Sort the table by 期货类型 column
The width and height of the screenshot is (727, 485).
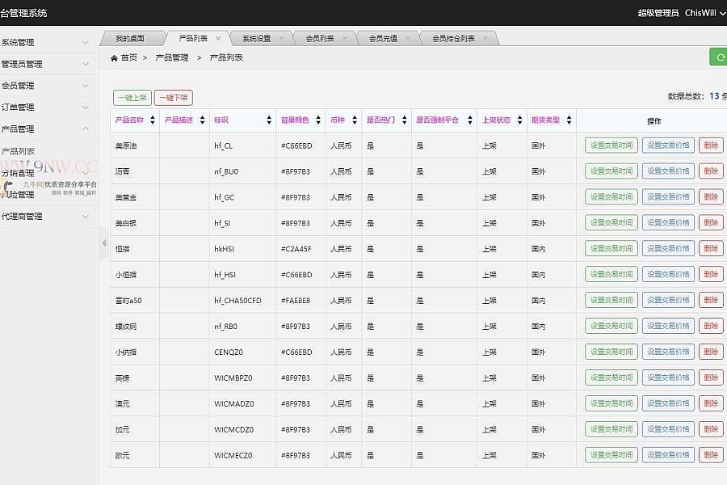point(569,120)
